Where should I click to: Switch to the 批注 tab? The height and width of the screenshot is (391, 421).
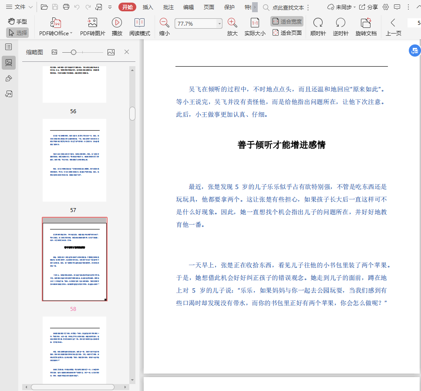[x=168, y=7]
